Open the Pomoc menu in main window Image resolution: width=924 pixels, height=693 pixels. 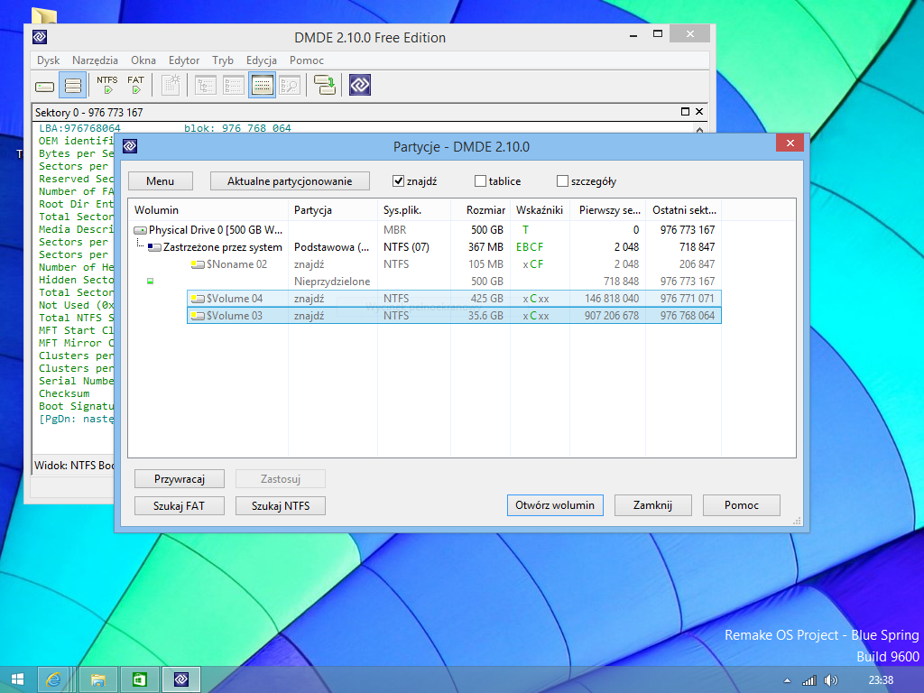(x=307, y=60)
